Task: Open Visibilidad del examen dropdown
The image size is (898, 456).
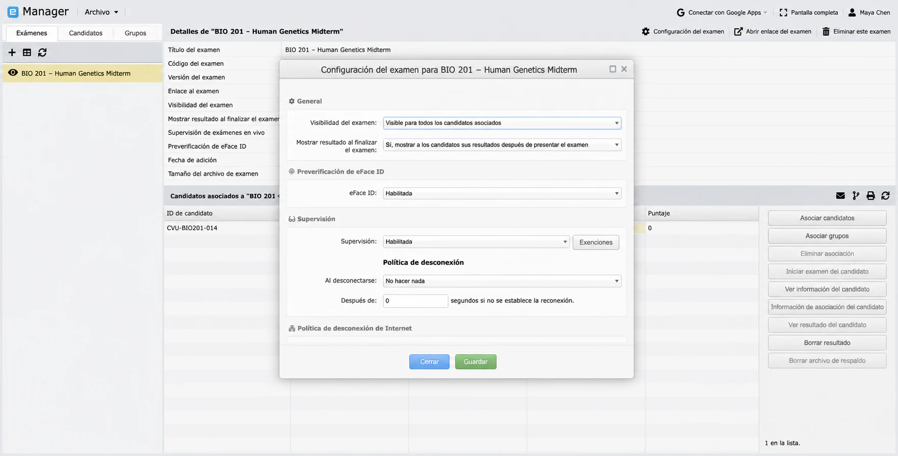Action: (502, 123)
